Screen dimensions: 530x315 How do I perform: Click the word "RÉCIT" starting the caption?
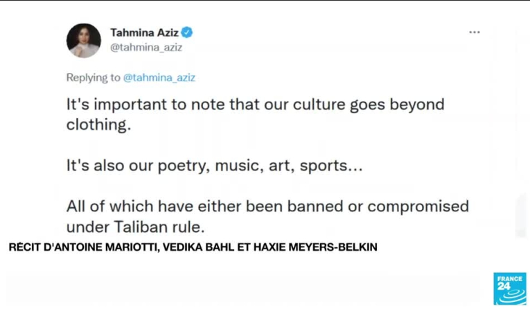pyautogui.click(x=24, y=247)
